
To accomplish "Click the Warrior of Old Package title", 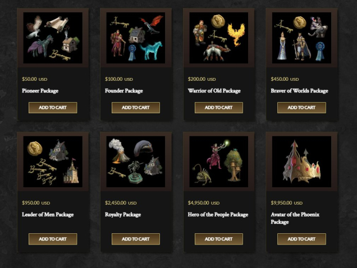I will pyautogui.click(x=214, y=91).
